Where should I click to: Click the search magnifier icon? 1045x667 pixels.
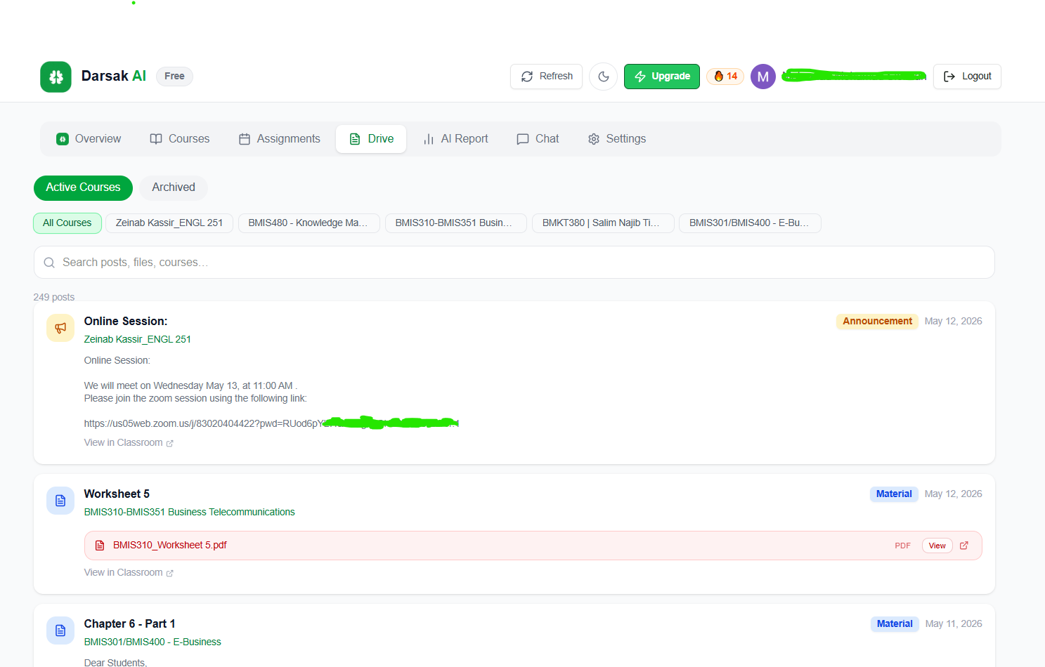coord(49,263)
